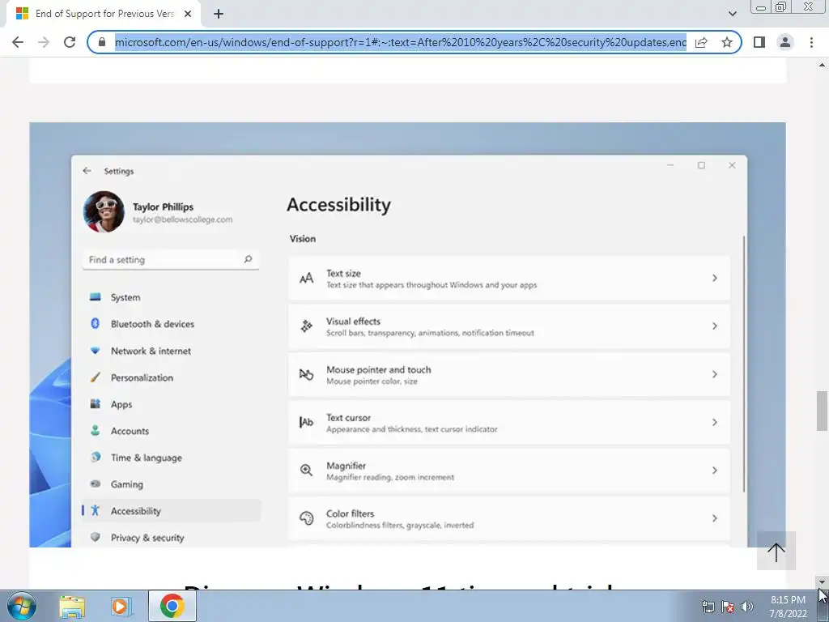Click the volume speaker tray icon
The image size is (829, 622).
(x=747, y=607)
